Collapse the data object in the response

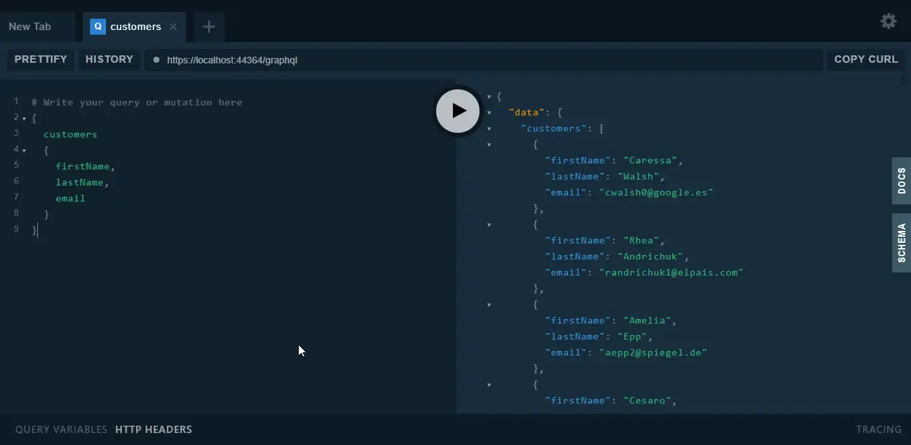pyautogui.click(x=490, y=112)
